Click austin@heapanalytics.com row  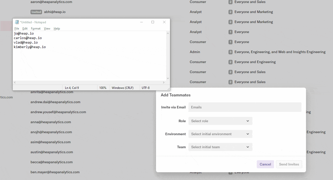(x=52, y=152)
